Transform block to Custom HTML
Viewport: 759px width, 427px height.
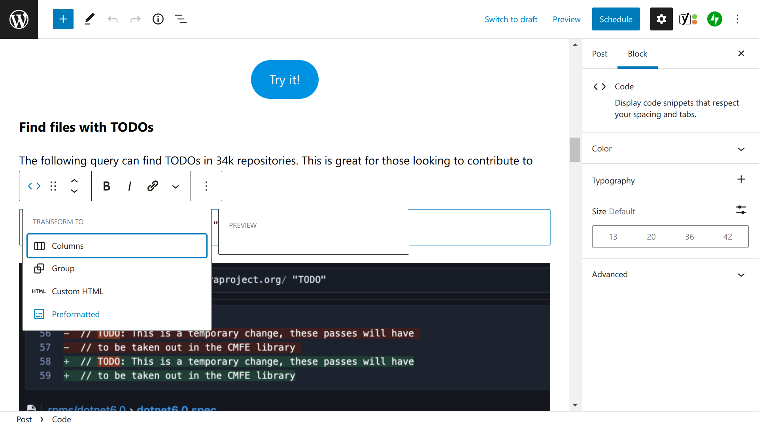tap(117, 291)
